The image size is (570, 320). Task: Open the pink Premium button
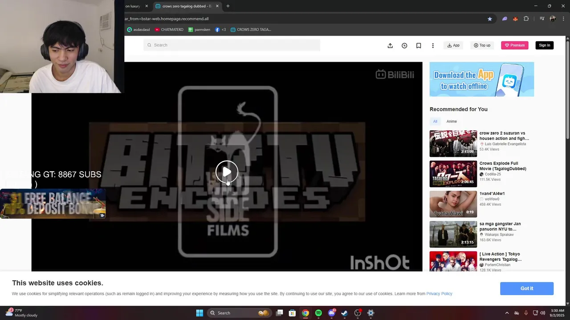tap(515, 45)
